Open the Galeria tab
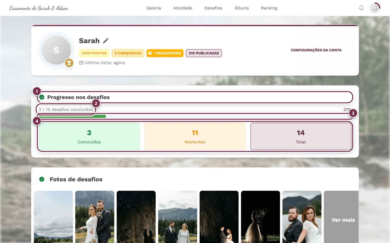This screenshot has height=243, width=390. pyautogui.click(x=154, y=8)
